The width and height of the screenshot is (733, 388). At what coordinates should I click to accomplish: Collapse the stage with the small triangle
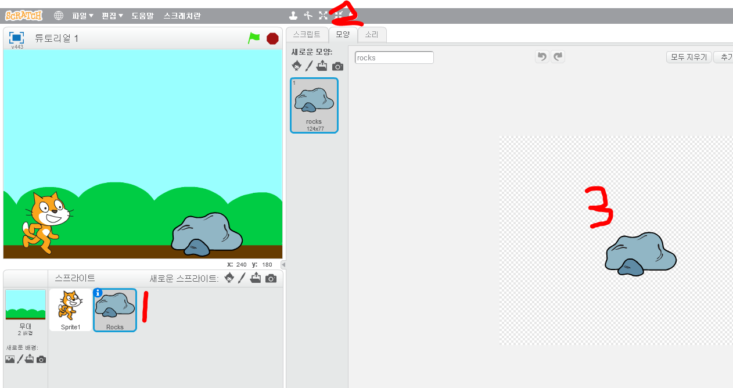click(283, 265)
